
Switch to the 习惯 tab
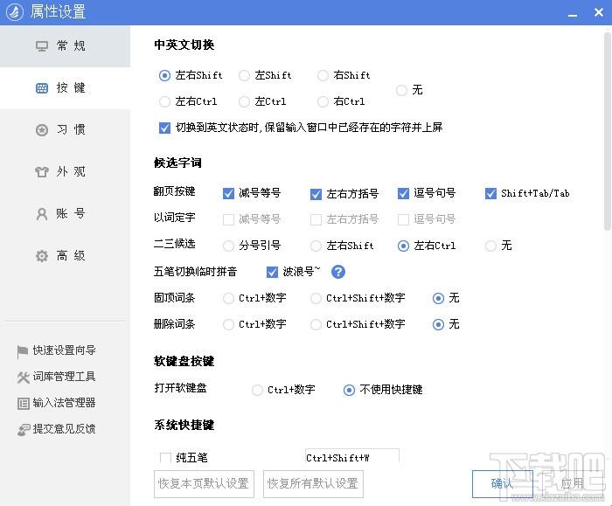pos(65,129)
